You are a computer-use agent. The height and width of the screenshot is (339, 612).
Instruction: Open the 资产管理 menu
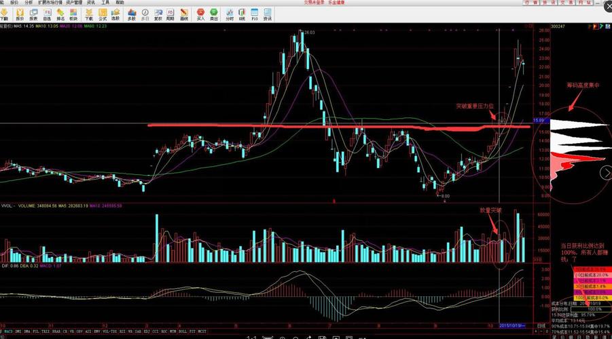pyautogui.click(x=74, y=2)
